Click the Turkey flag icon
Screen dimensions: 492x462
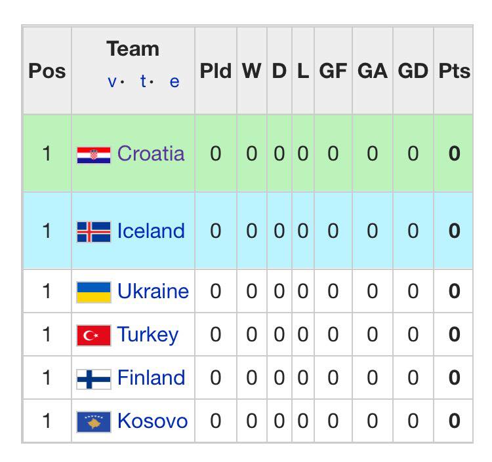[94, 335]
